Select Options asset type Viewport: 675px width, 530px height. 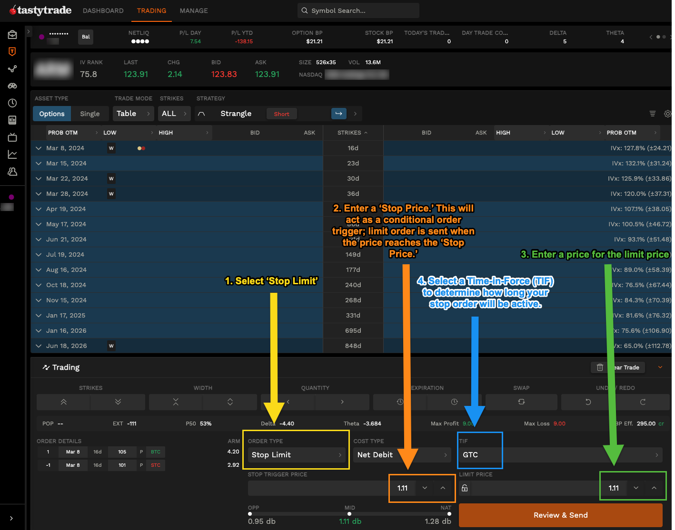click(x=52, y=114)
